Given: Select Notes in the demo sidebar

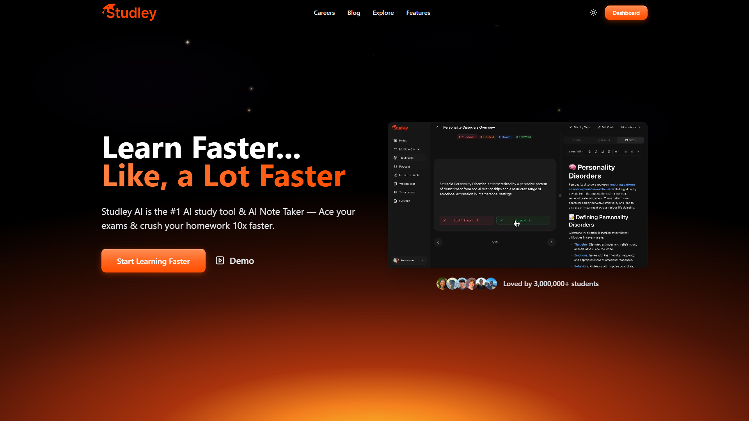Looking at the screenshot, I should (401, 141).
